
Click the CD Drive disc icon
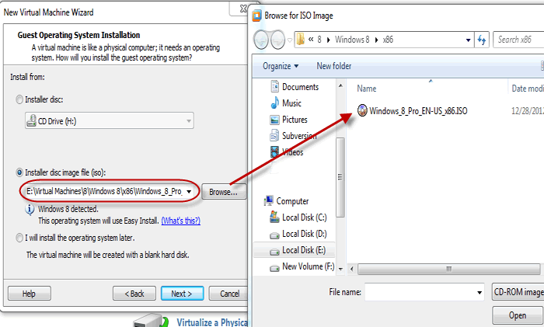tap(31, 120)
